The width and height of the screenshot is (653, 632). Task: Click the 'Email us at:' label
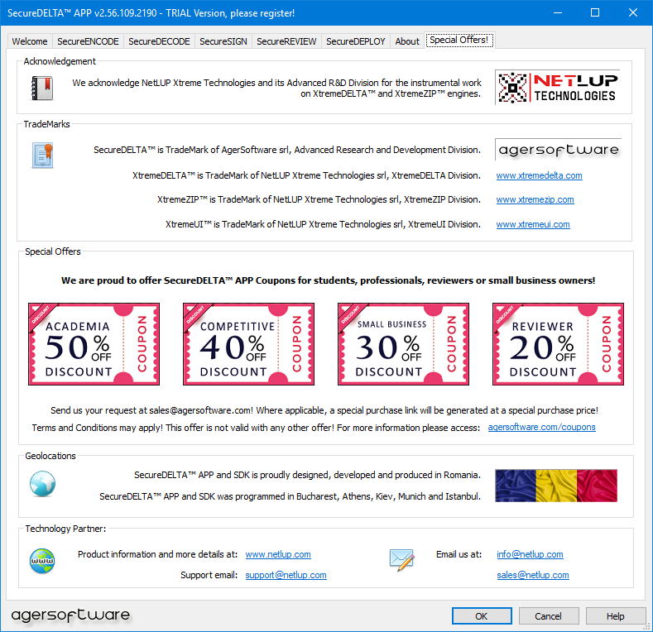tap(459, 554)
